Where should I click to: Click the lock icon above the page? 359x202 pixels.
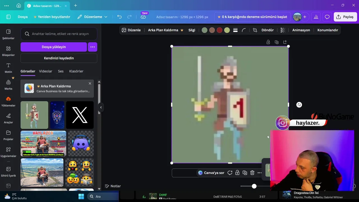tap(268, 42)
